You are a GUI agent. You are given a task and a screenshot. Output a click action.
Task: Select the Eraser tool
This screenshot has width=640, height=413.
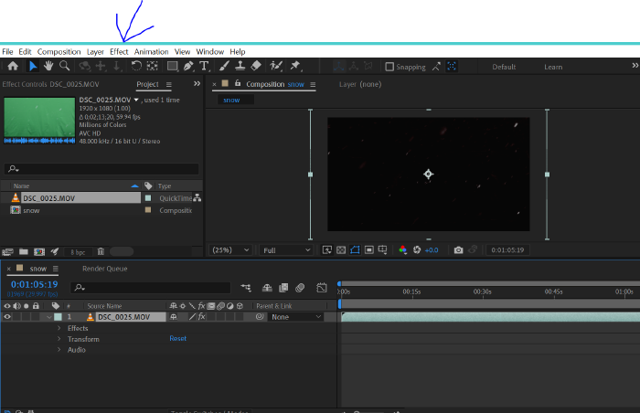[256, 66]
